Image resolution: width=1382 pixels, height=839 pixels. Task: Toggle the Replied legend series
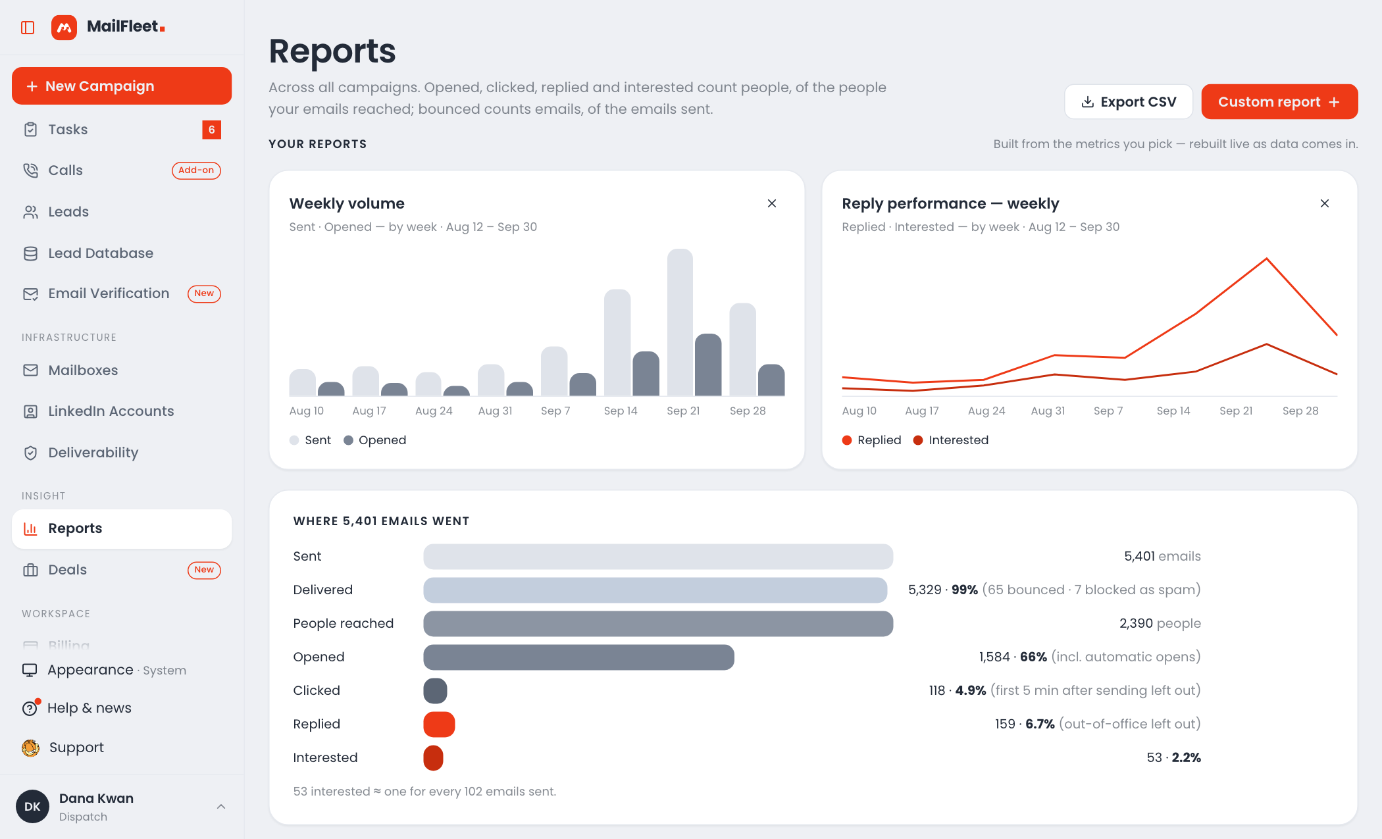[872, 440]
